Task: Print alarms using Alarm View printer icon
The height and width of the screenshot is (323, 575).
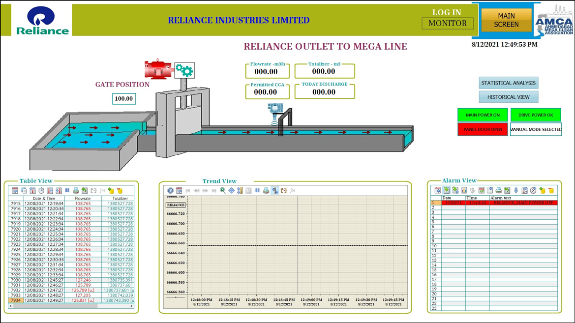Action: (x=498, y=190)
